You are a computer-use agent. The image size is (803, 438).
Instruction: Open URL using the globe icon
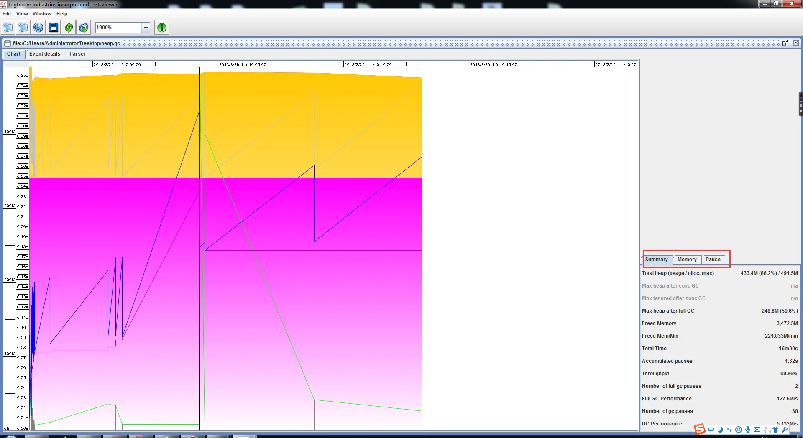(x=38, y=28)
